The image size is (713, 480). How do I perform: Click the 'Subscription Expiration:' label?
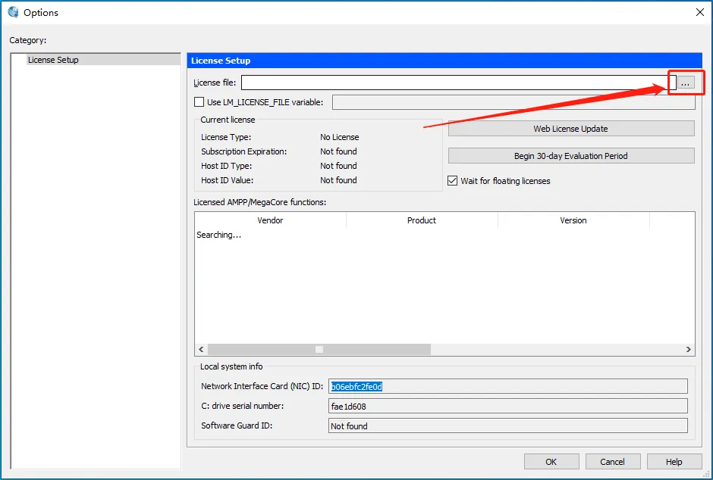point(243,151)
